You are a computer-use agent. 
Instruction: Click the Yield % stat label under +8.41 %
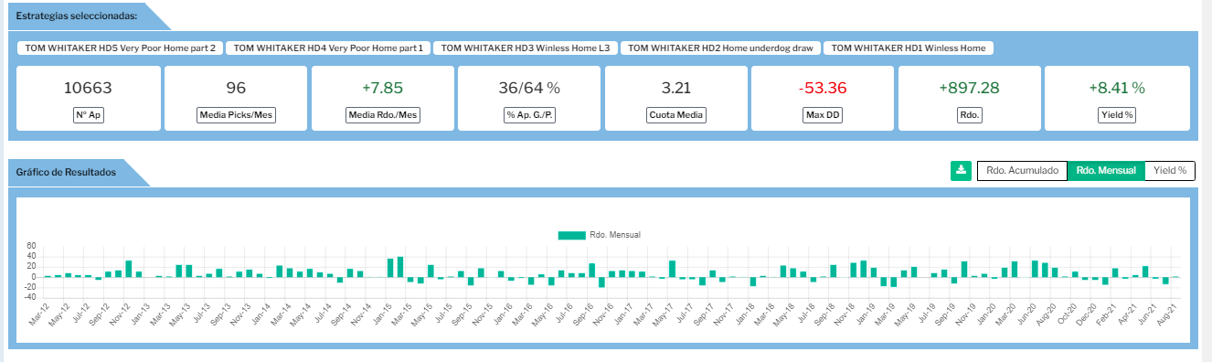[1117, 116]
